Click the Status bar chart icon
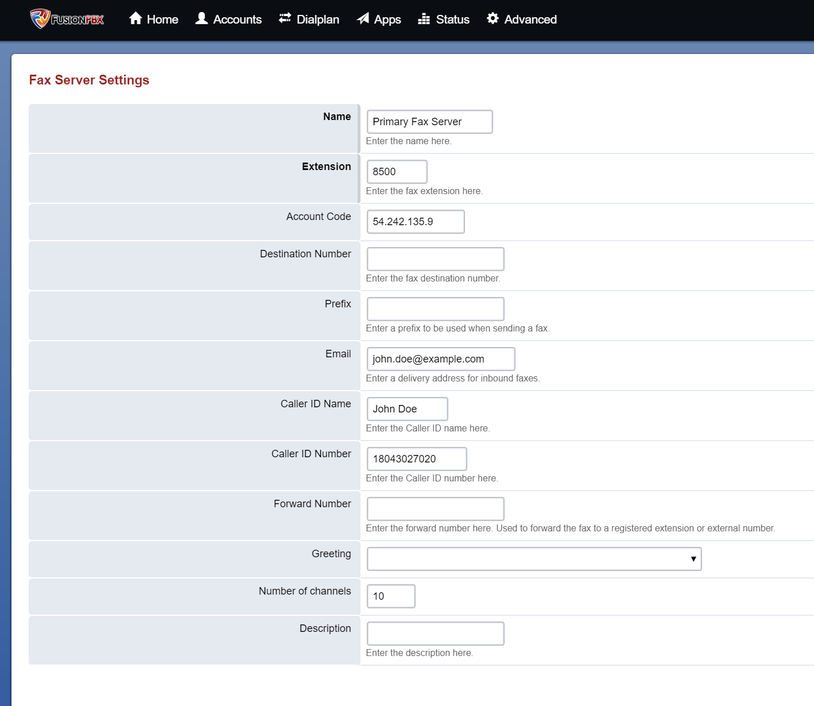Image resolution: width=814 pixels, height=706 pixels. pyautogui.click(x=425, y=18)
